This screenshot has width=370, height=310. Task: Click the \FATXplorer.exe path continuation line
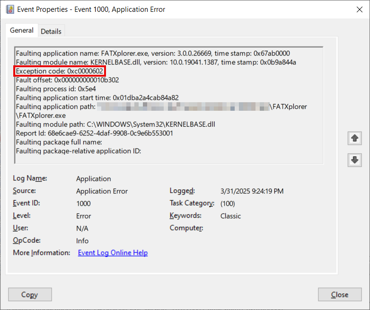[x=41, y=115]
